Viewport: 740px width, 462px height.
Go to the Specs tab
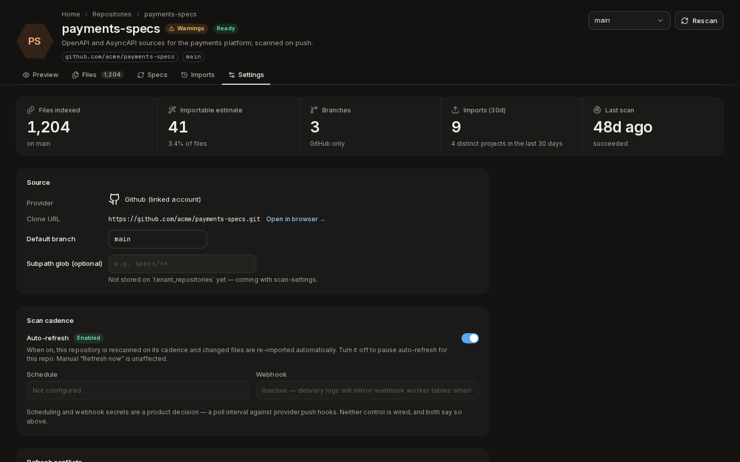click(x=152, y=75)
